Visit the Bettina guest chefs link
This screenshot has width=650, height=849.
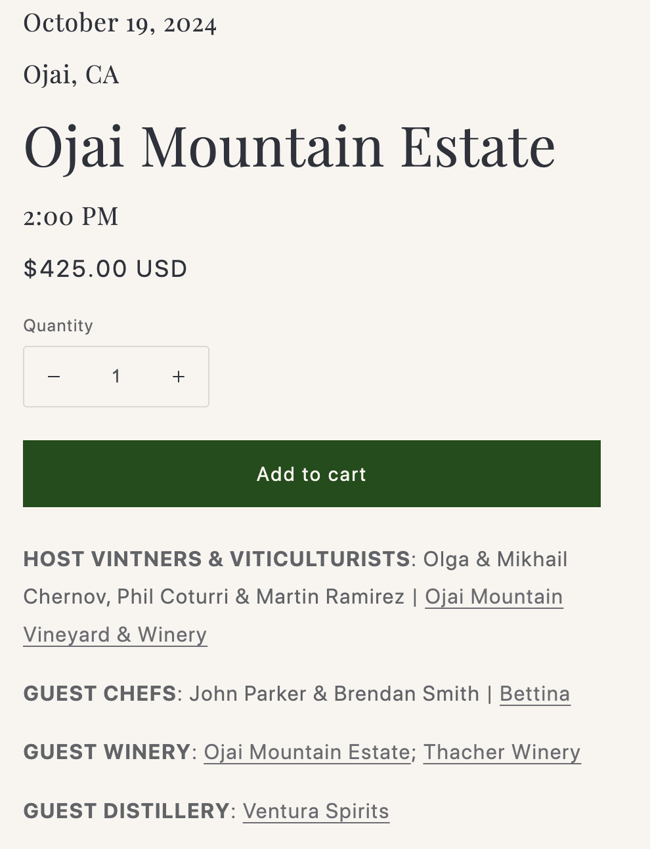tap(535, 694)
